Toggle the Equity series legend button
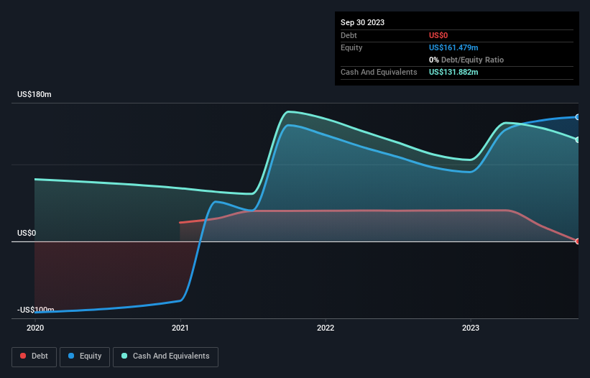Image resolution: width=590 pixels, height=378 pixels. click(85, 356)
